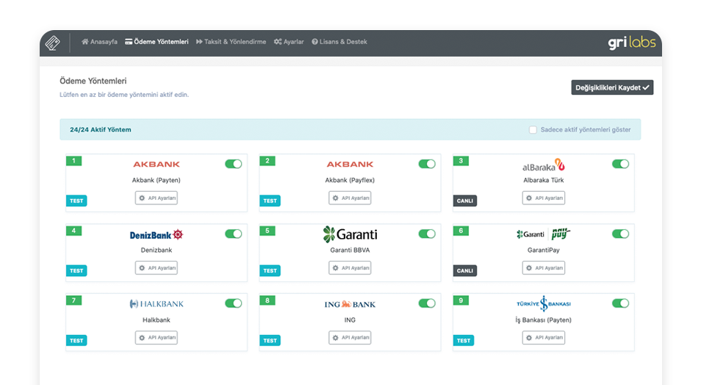Image resolution: width=701 pixels, height=385 pixels.
Task: Open API Ayarları for Garanti BBVA
Action: 350,268
